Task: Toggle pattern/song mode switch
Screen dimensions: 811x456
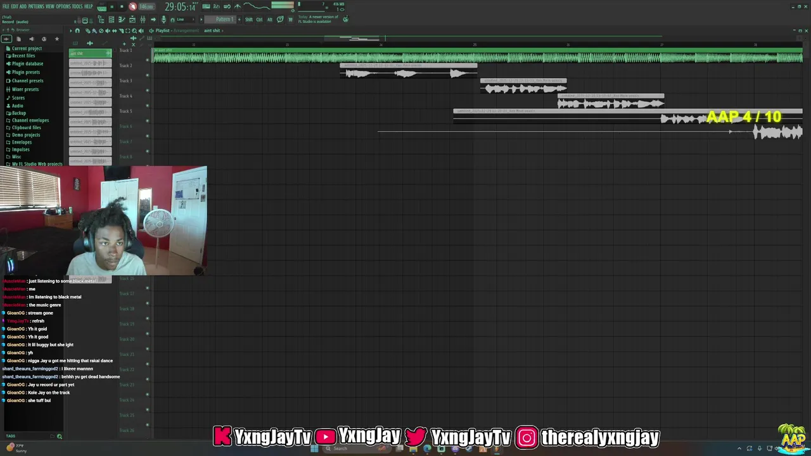Action: pyautogui.click(x=101, y=7)
